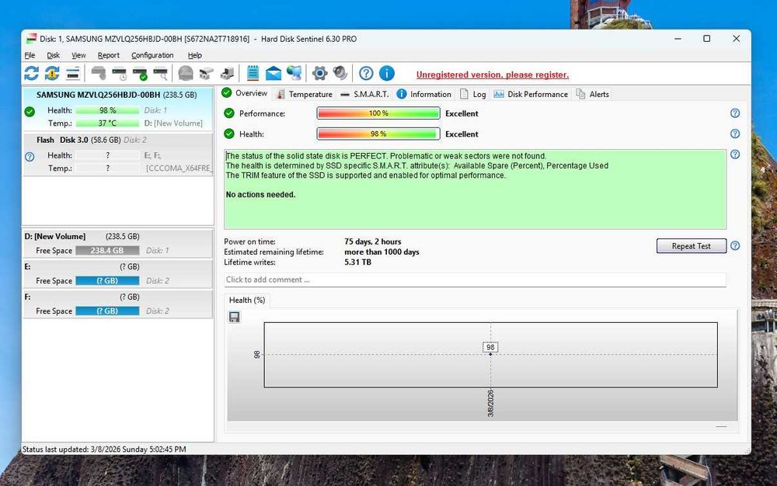
Task: Open the Configuration menu
Action: pos(152,55)
